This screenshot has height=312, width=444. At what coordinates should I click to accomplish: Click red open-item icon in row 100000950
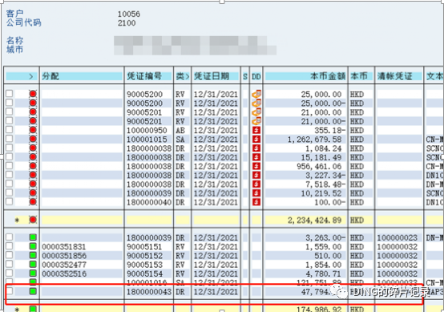pyautogui.click(x=33, y=130)
